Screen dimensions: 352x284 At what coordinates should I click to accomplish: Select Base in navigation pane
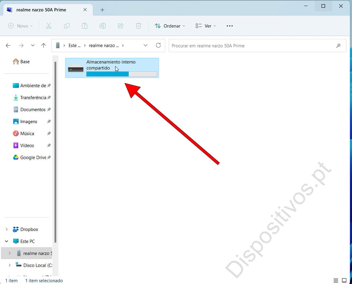[21, 62]
